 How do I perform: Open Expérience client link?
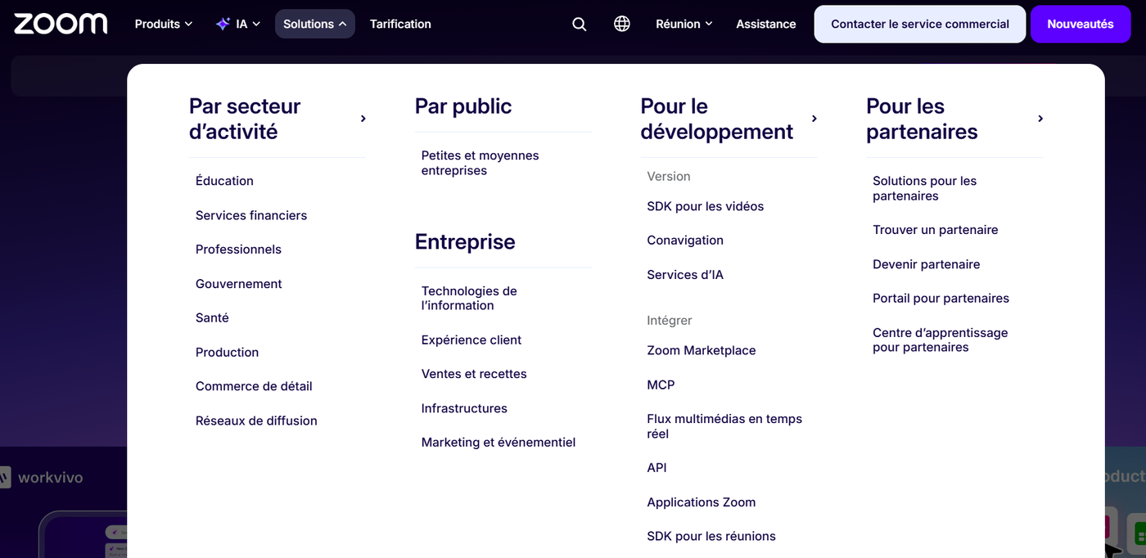[x=471, y=340]
